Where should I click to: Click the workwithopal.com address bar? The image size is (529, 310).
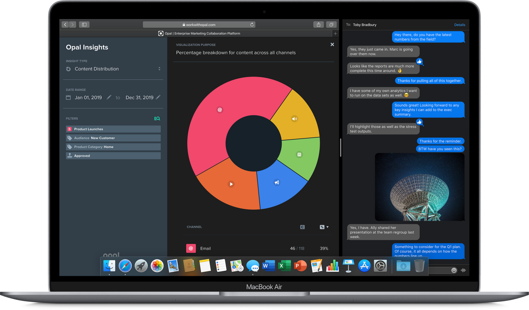pos(199,25)
